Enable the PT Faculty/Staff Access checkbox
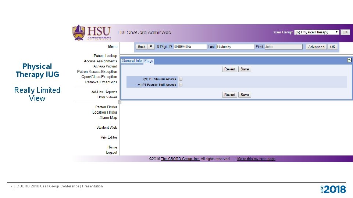Screen dimensions: 353x198 point(181,85)
